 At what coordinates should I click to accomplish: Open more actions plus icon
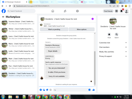[41, 90]
